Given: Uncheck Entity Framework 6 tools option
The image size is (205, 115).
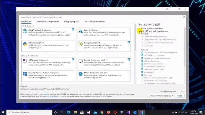Looking at the screenshot, I should tap(142, 64).
